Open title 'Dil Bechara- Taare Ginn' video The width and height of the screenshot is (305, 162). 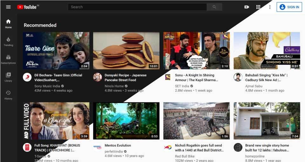58,77
